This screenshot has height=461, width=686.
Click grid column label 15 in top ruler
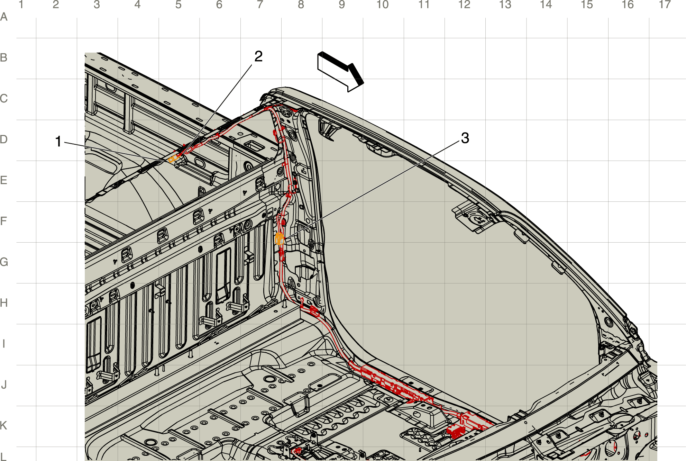pos(587,5)
